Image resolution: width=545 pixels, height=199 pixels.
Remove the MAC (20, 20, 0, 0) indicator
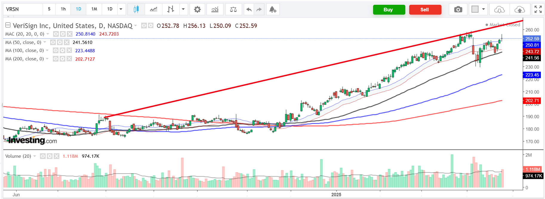tap(70, 34)
